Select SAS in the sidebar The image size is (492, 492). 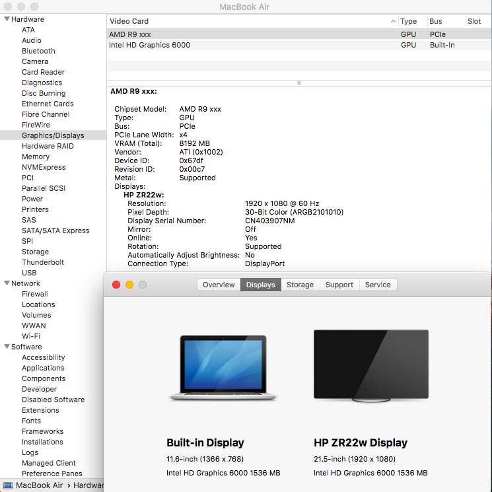pyautogui.click(x=29, y=220)
